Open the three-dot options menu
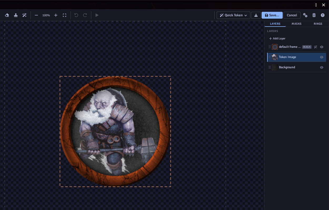Image resolution: width=329 pixels, height=210 pixels. point(316,5)
